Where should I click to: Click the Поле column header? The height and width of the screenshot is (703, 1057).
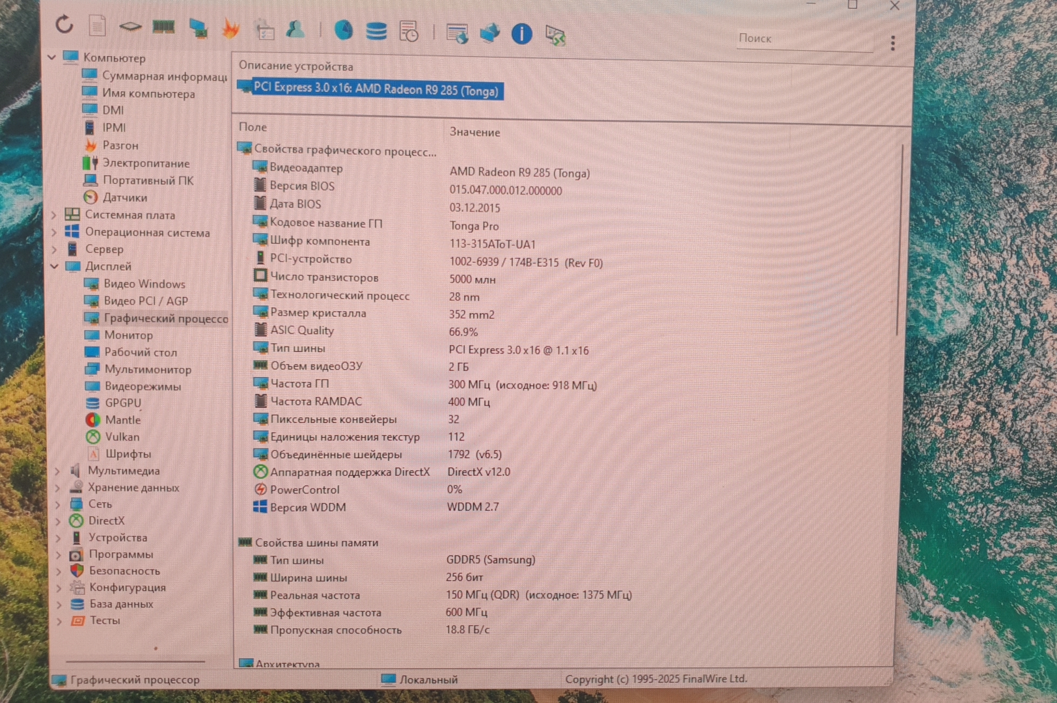click(x=253, y=127)
